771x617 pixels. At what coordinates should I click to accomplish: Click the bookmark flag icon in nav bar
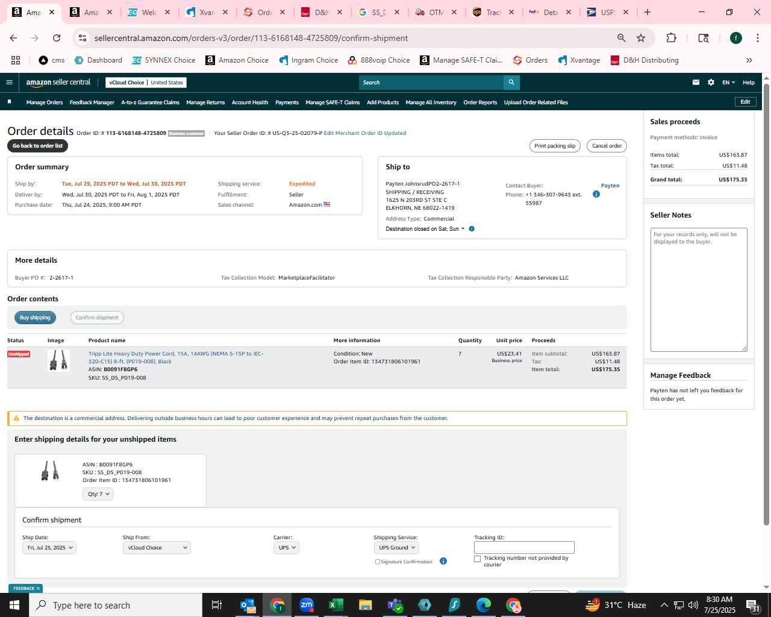click(x=9, y=102)
